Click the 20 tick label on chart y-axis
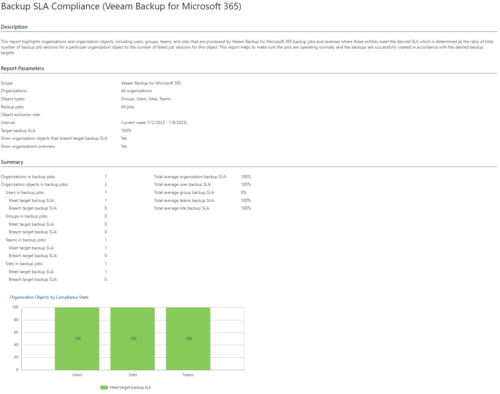Image resolution: width=500 pixels, height=394 pixels. pyautogui.click(x=16, y=357)
